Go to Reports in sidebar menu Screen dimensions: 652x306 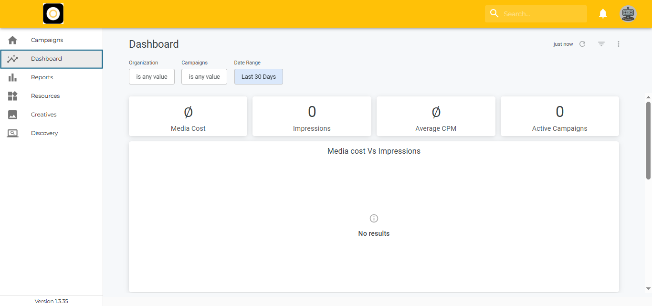tap(42, 77)
